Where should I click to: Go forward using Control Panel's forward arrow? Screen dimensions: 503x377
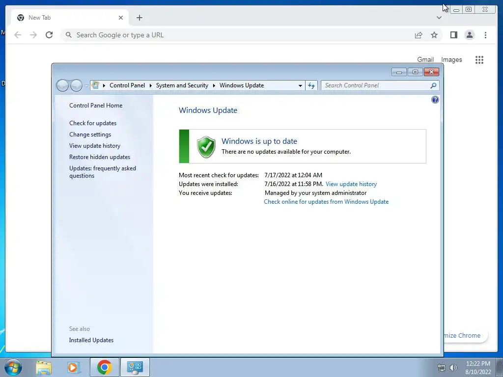pyautogui.click(x=76, y=85)
